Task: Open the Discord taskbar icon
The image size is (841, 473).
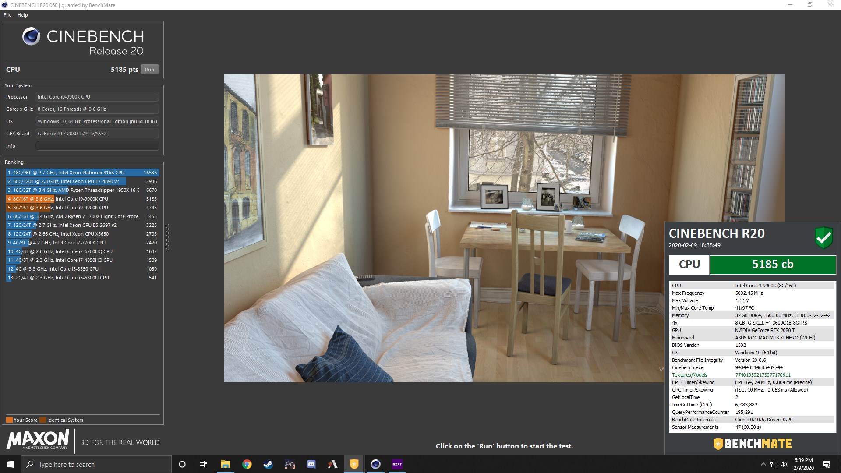Action: [x=311, y=464]
